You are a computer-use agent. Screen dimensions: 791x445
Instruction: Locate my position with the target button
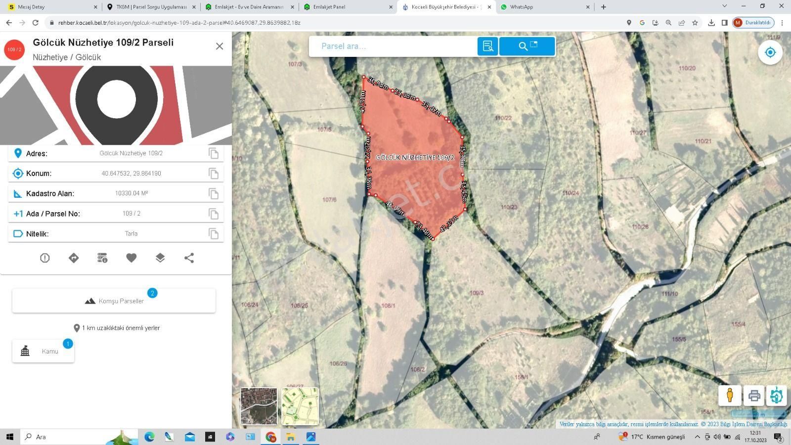click(x=770, y=52)
